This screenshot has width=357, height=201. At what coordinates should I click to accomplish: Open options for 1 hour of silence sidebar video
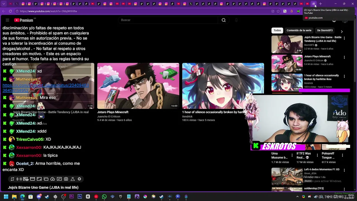344,76
